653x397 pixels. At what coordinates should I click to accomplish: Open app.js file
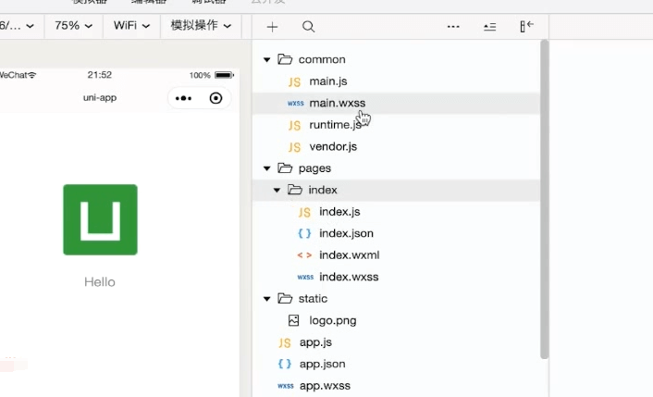tap(315, 342)
